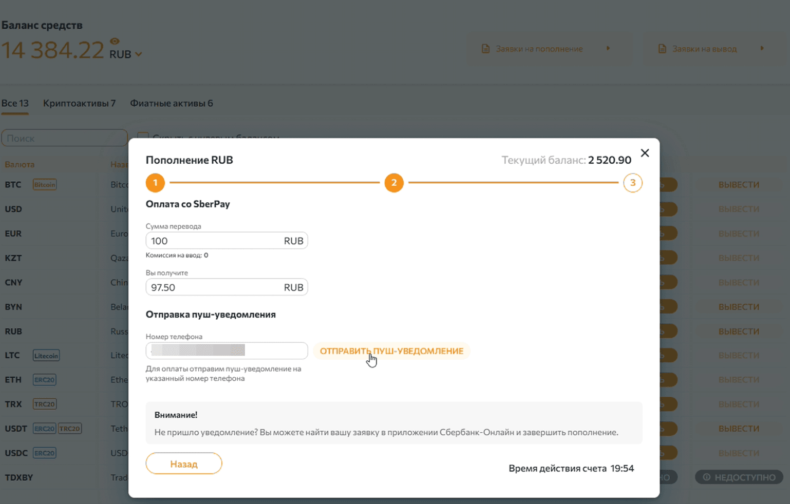
Task: Click the TRC20 badge in the TRX row
Action: coord(45,404)
